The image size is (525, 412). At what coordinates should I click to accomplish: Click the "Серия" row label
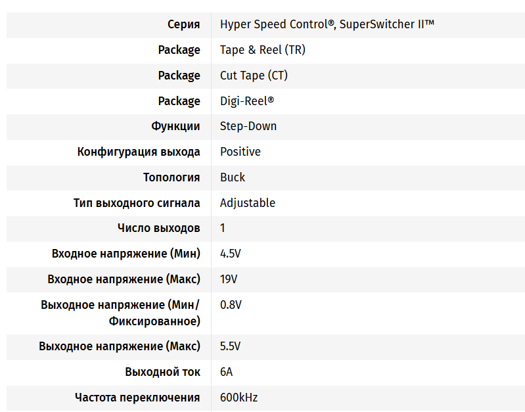pyautogui.click(x=183, y=24)
